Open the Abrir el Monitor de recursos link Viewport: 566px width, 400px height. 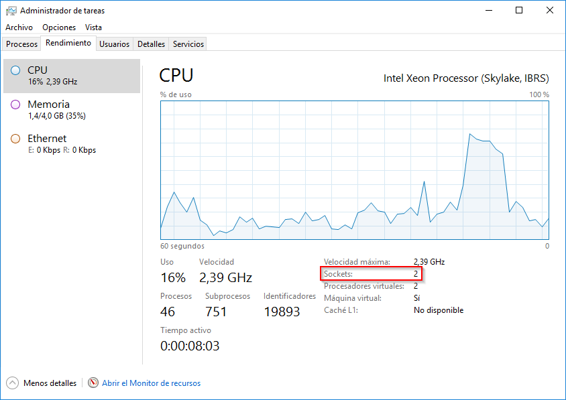(x=151, y=383)
